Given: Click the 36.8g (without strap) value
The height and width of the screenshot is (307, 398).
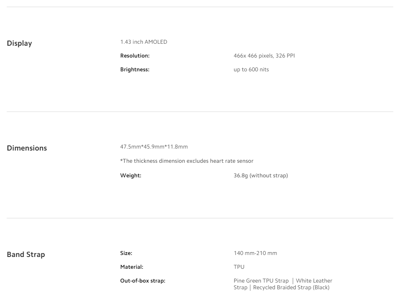Looking at the screenshot, I should click(261, 175).
